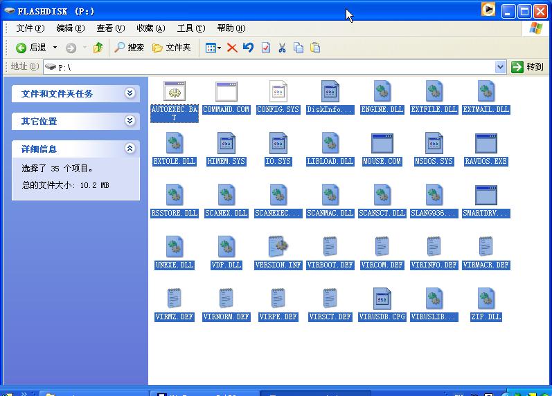Select the SCANEX.DLL file icon
Image resolution: width=552 pixels, height=396 pixels.
226,194
